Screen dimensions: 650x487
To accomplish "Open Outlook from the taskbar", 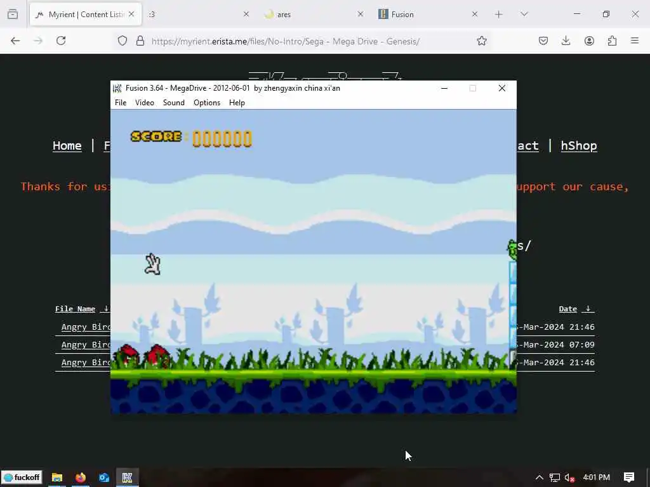I will click(x=104, y=477).
